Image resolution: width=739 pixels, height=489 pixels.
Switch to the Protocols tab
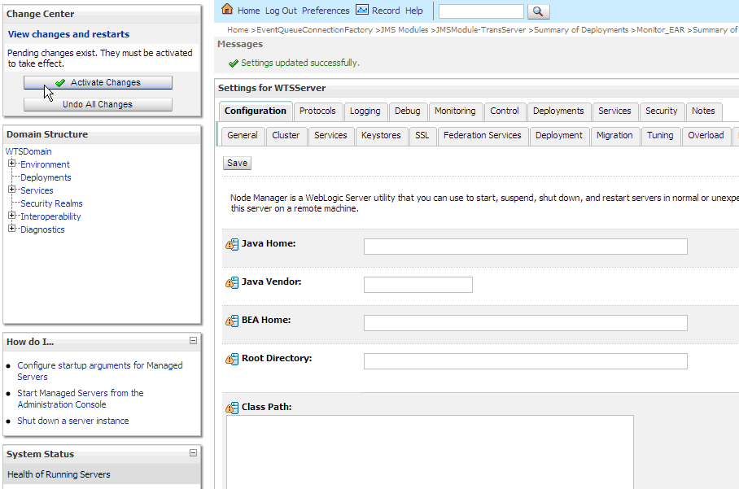317,111
